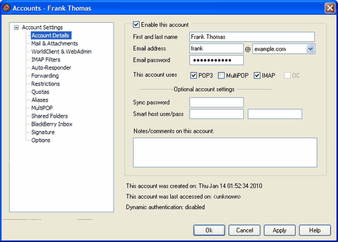Close the Accounts dialog window
This screenshot has height=242, width=338.
330,8
